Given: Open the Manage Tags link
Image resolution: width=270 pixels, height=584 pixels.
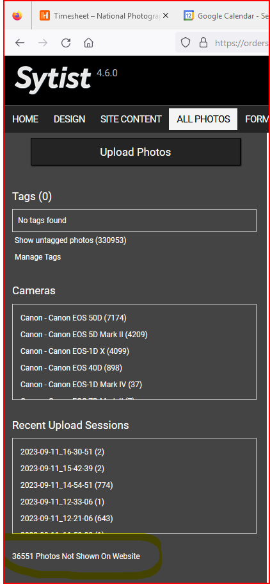Looking at the screenshot, I should click(x=38, y=257).
